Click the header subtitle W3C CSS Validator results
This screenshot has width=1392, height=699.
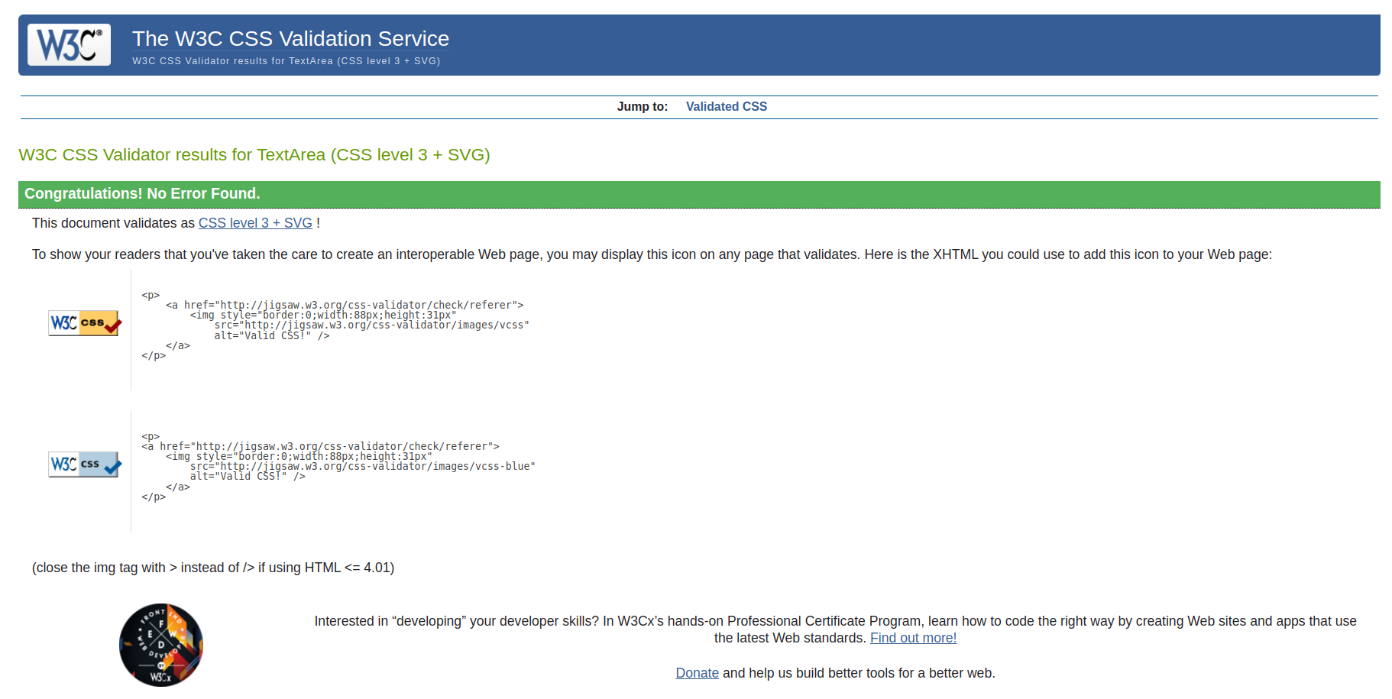click(x=286, y=61)
